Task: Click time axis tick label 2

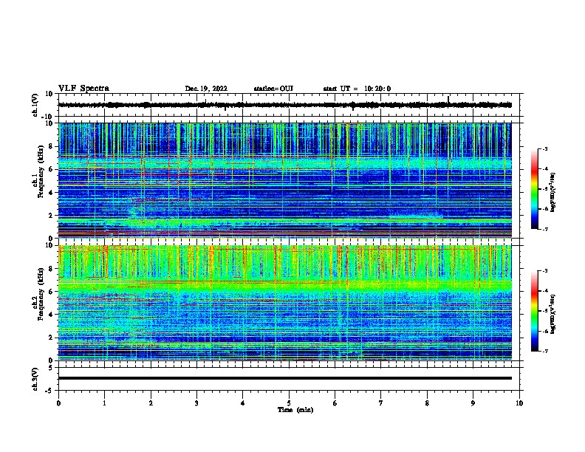Action: (151, 403)
